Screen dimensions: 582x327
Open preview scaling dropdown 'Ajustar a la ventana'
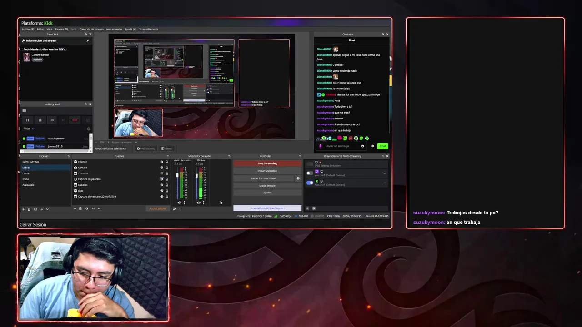pos(124,142)
